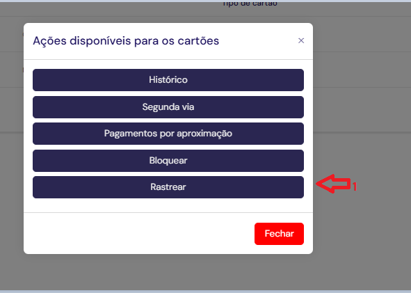411x293 pixels.
Task: Click the Tipo de cartão header behind the dialog
Action: [250, 3]
